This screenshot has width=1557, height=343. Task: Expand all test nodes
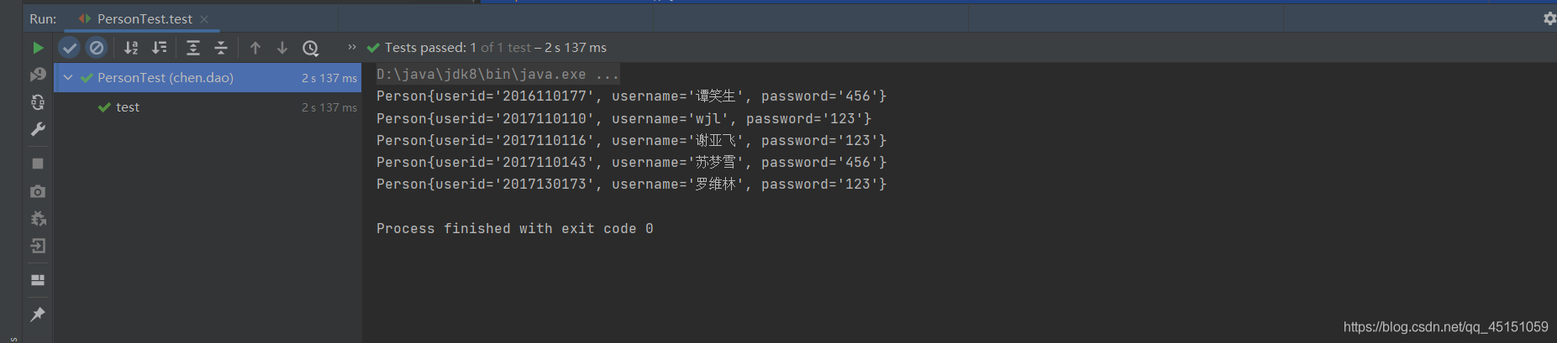(x=193, y=48)
